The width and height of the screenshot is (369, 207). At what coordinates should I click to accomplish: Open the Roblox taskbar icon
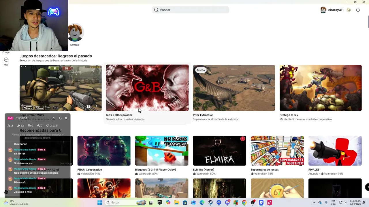click(261, 202)
